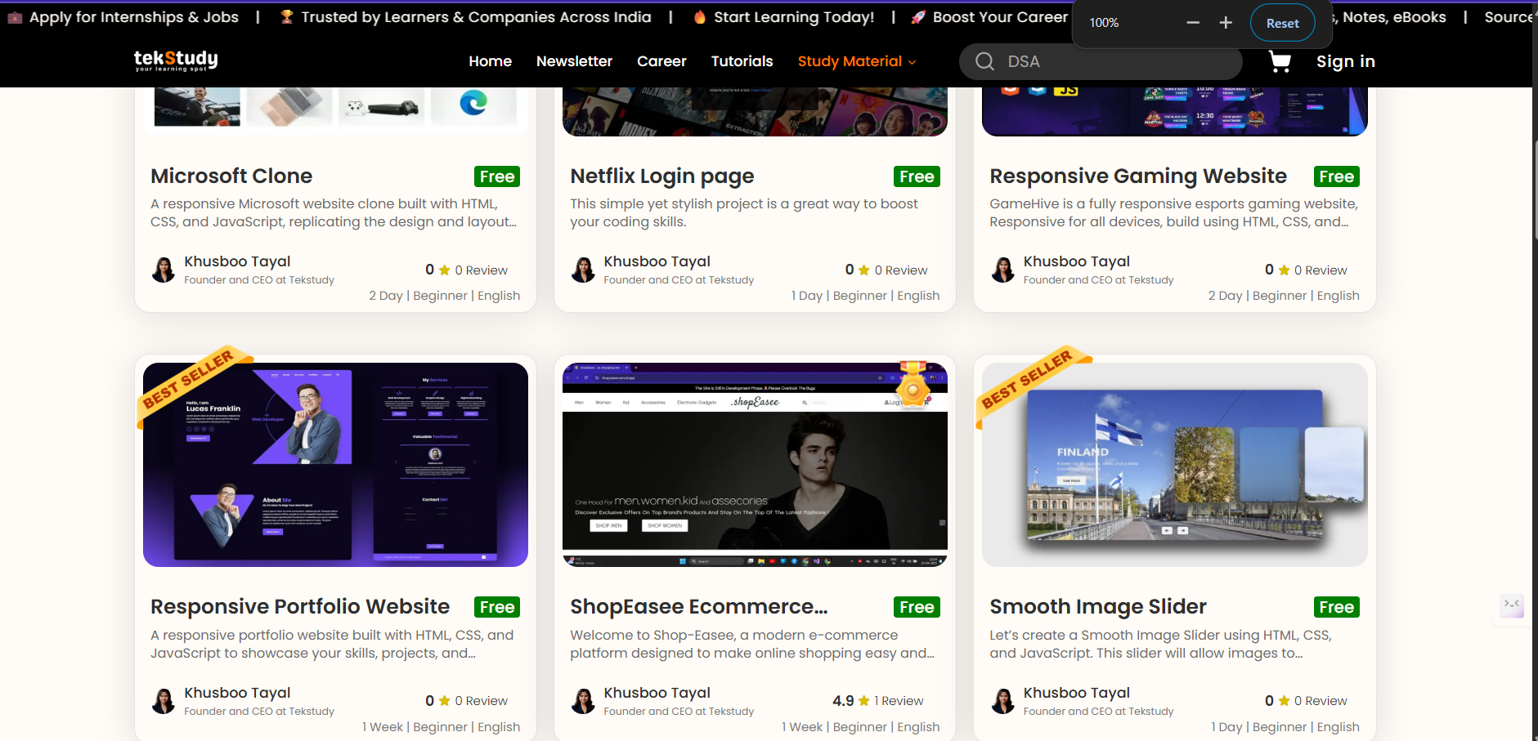The image size is (1538, 741).
Task: Open the Newsletter page
Action: pos(574,61)
